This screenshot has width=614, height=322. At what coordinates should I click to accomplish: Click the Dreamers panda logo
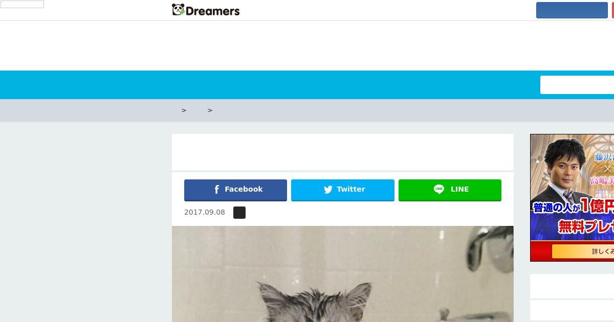pos(206,10)
